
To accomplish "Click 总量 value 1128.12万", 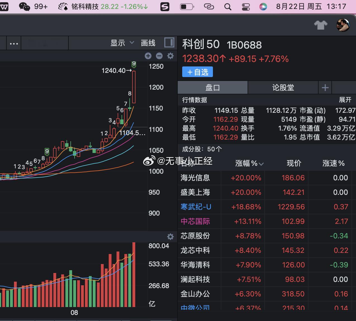I will [x=281, y=111].
